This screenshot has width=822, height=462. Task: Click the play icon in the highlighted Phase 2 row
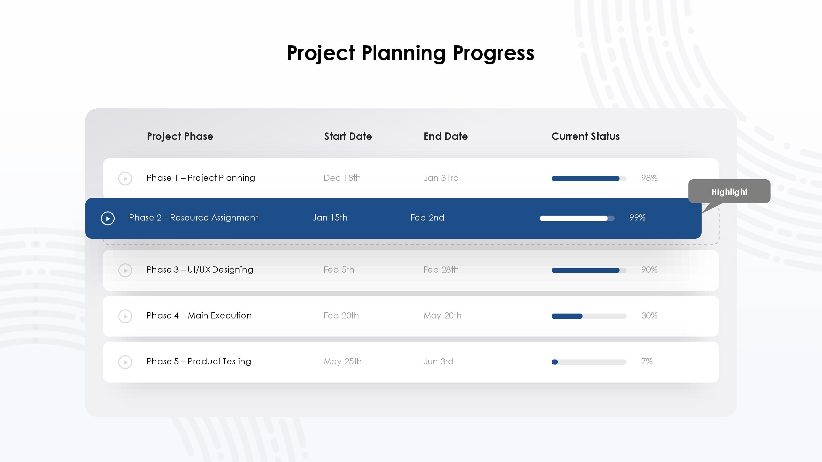coord(108,218)
